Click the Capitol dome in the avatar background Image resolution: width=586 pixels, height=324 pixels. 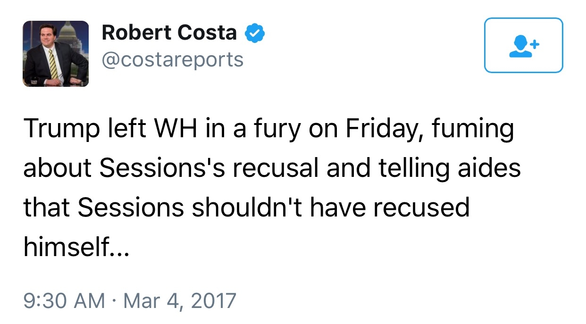(68, 32)
